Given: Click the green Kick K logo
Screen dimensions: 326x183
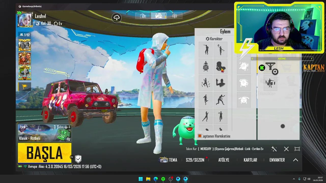Looking at the screenshot, I should 262,68.
